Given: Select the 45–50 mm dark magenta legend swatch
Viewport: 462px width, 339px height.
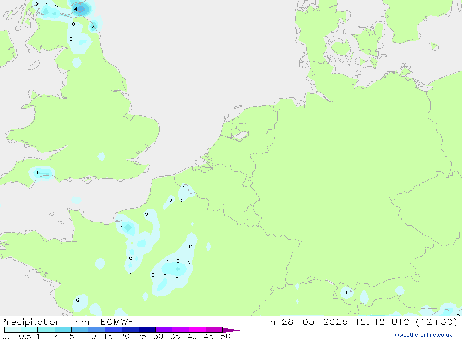Looking at the screenshot, I should (214, 330).
